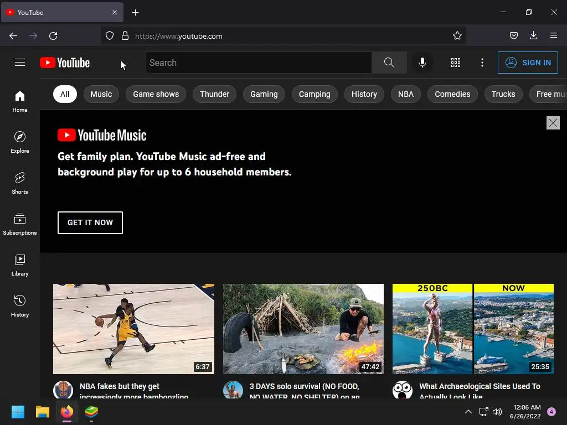Open the Firefox application menu
The height and width of the screenshot is (425, 567).
(x=554, y=36)
